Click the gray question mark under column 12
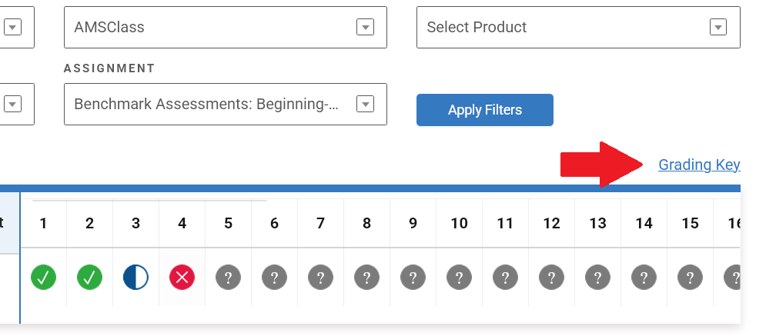 552,277
